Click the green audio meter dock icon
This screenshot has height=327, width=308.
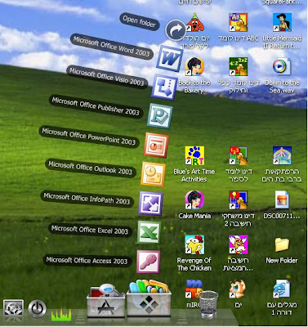pyautogui.click(x=61, y=314)
